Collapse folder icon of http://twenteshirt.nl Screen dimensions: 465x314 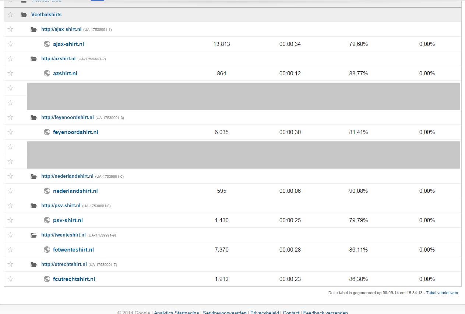point(34,235)
